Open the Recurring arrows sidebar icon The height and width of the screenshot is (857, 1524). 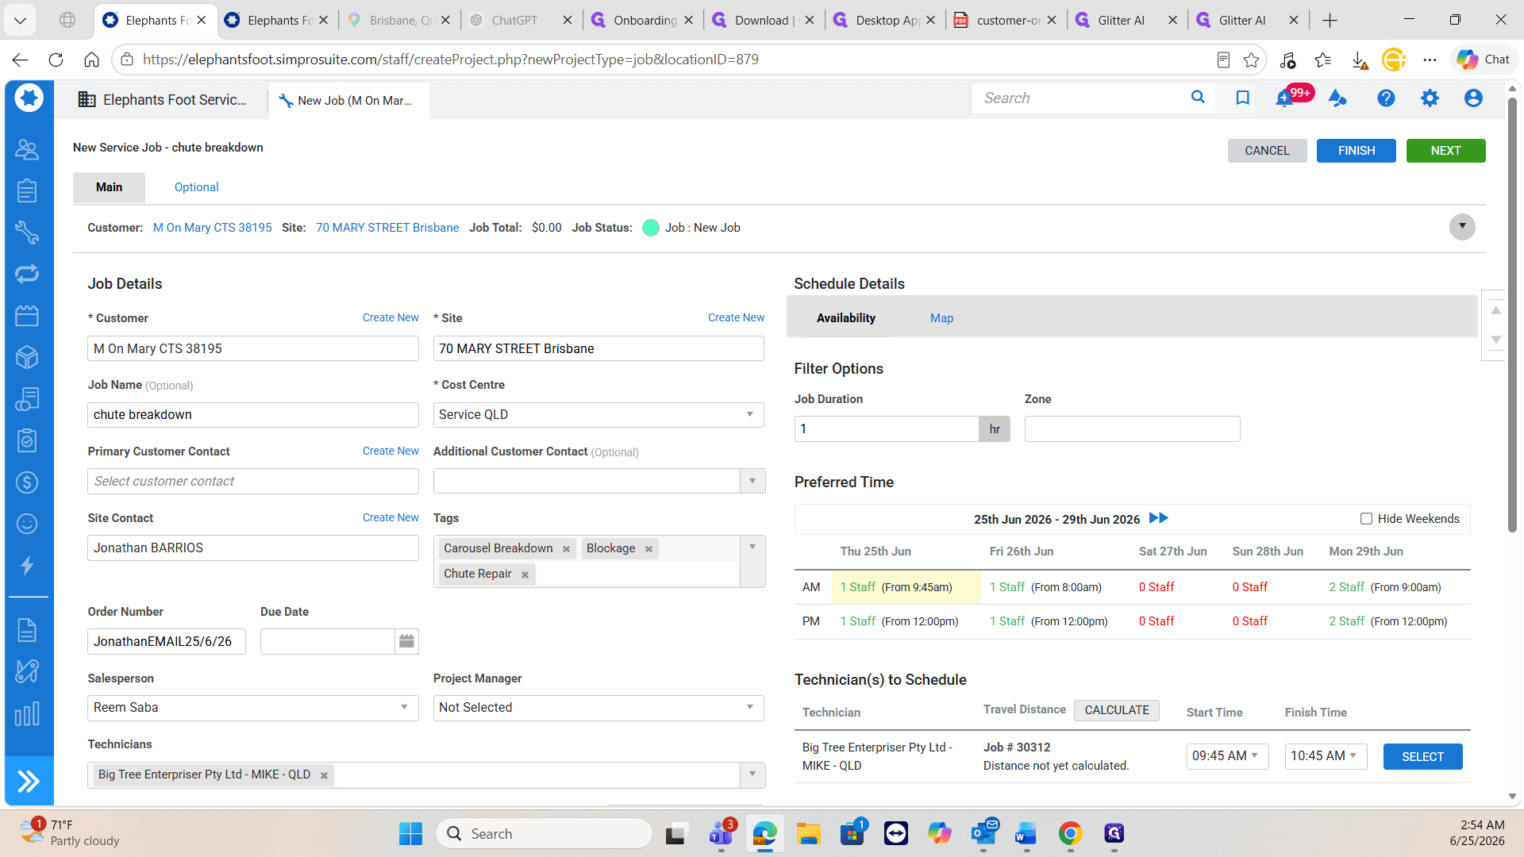[27, 274]
